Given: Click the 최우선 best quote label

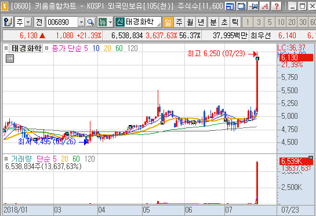Looking at the screenshot, I should coord(260,36).
